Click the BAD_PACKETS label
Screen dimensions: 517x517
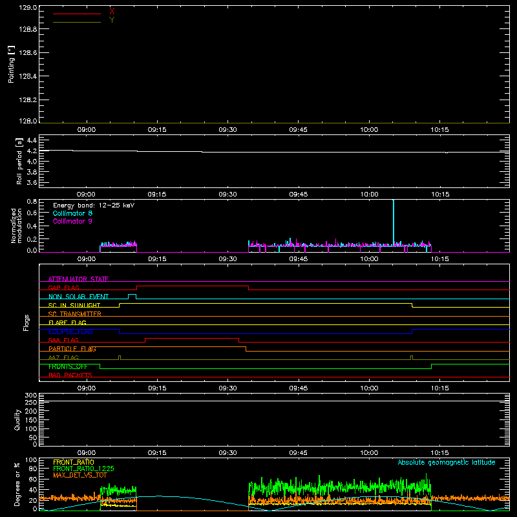point(70,375)
